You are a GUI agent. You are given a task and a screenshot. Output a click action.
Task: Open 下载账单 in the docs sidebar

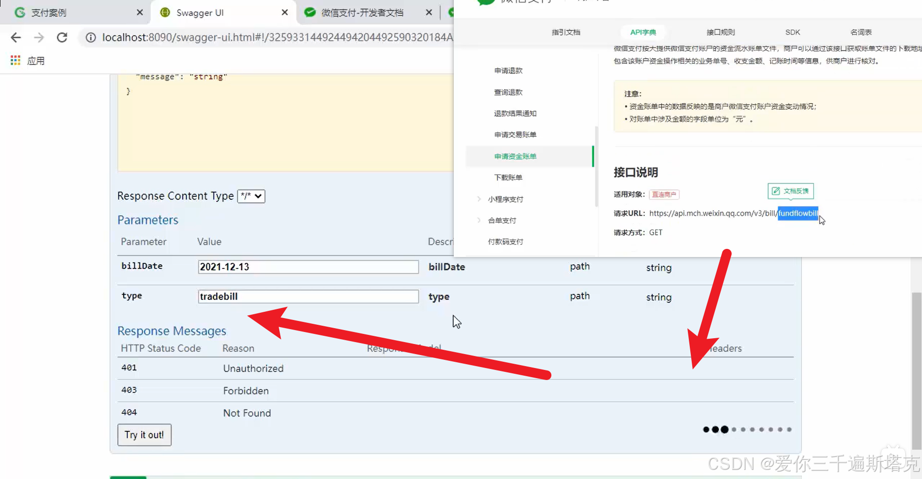point(508,177)
